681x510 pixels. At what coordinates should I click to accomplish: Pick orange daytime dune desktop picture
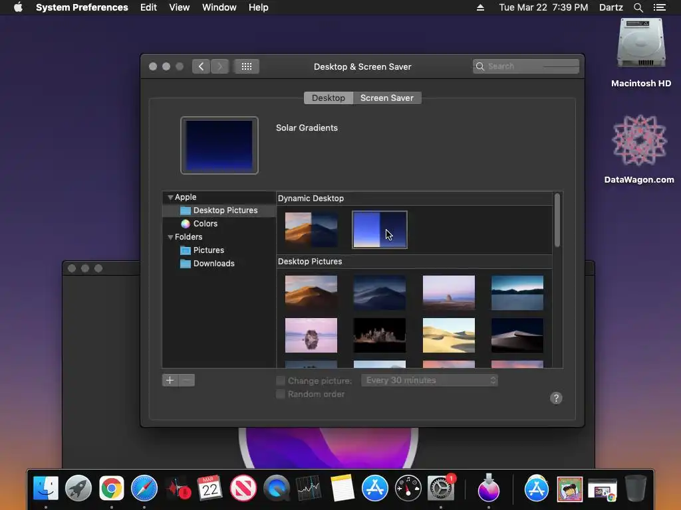[x=311, y=293]
